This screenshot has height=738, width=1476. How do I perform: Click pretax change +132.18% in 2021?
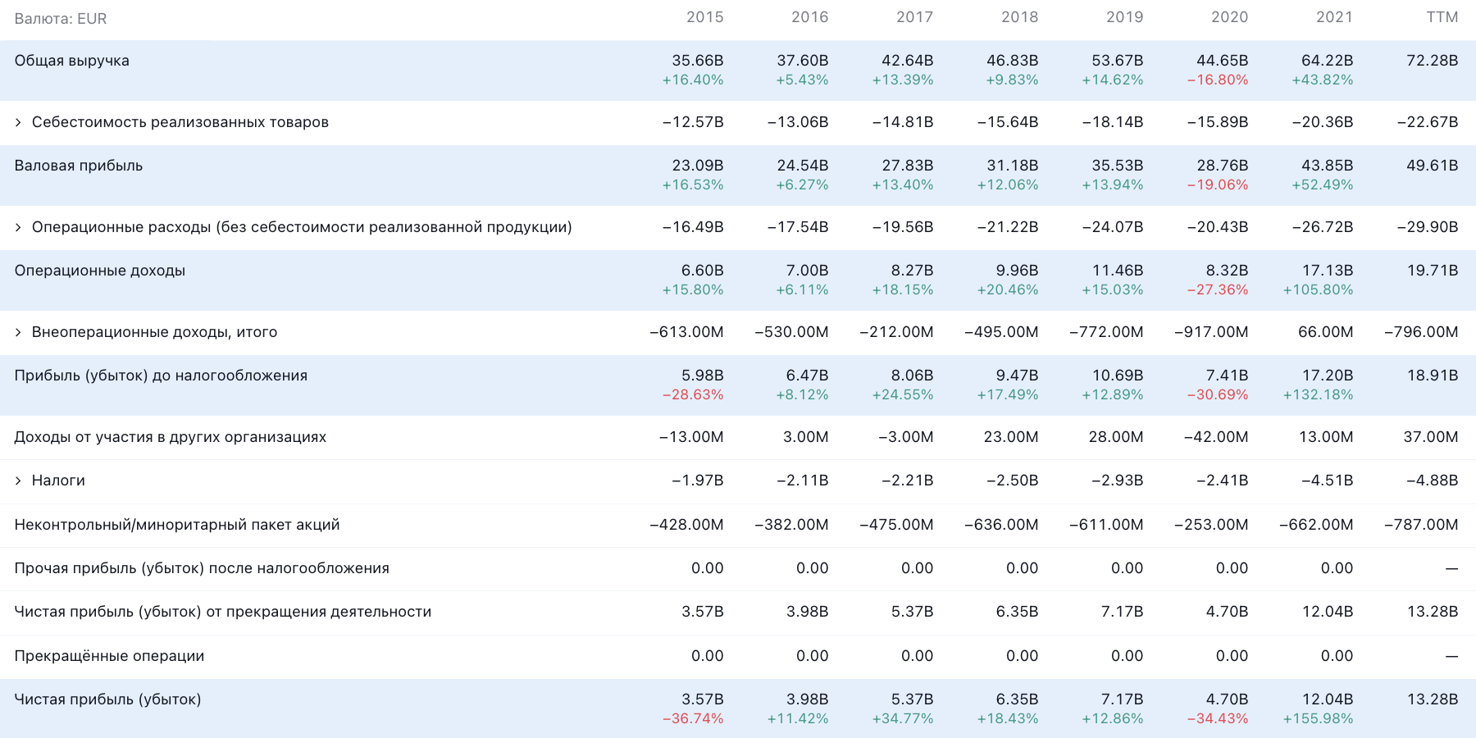click(1319, 395)
